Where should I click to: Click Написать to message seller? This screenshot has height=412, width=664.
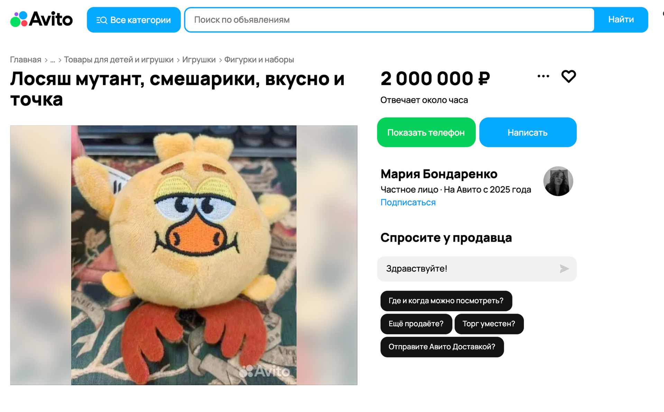click(528, 132)
